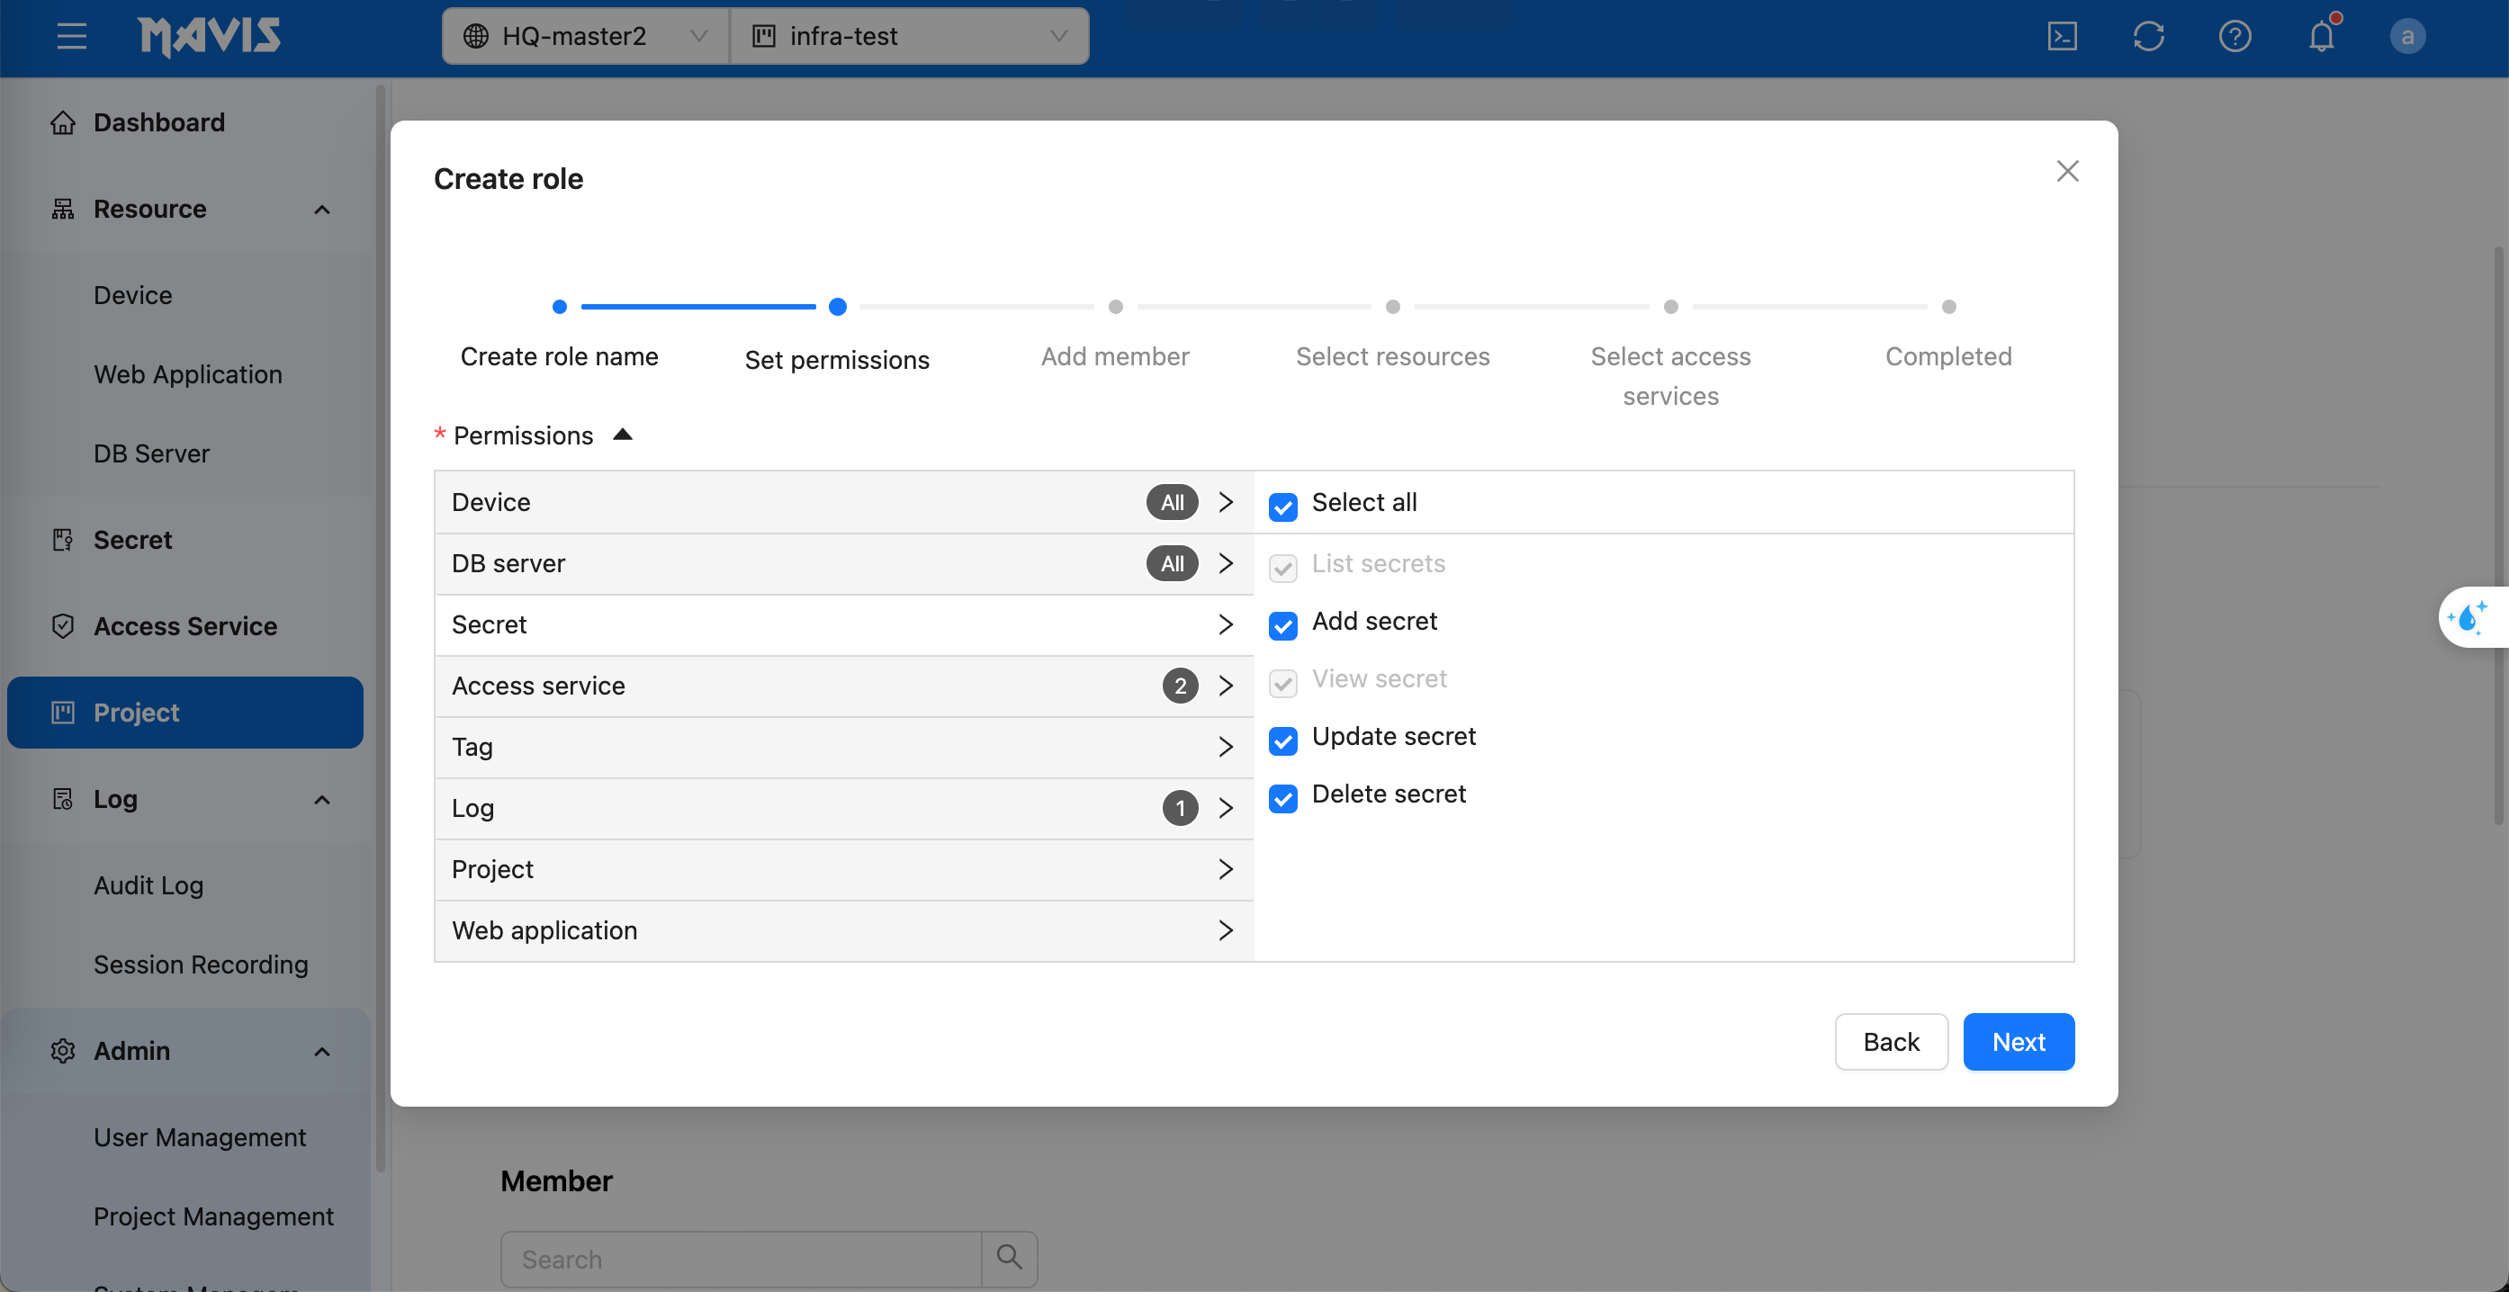Click the Member search input field
Viewport: 2509px width, 1292px height.
(x=741, y=1258)
